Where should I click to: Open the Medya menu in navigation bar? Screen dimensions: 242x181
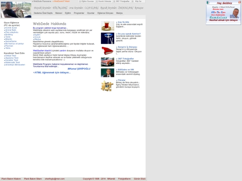coord(119,13)
